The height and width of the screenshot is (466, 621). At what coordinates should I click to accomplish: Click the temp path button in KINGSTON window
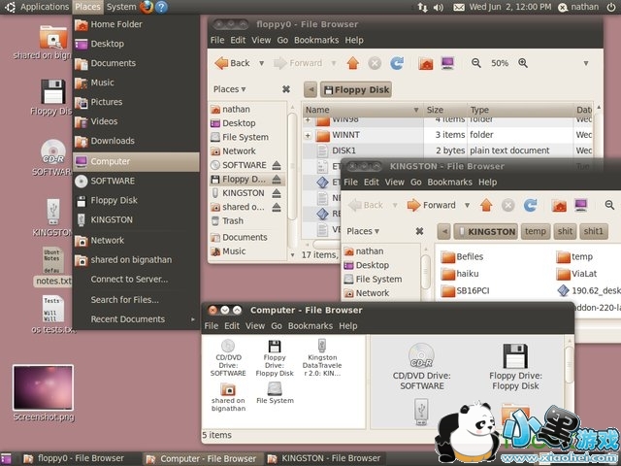click(x=535, y=231)
